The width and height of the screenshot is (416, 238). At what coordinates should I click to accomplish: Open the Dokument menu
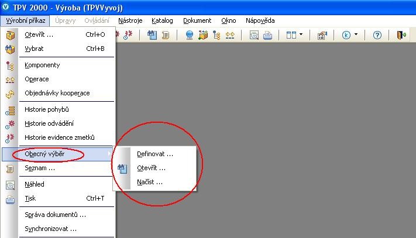tap(197, 20)
